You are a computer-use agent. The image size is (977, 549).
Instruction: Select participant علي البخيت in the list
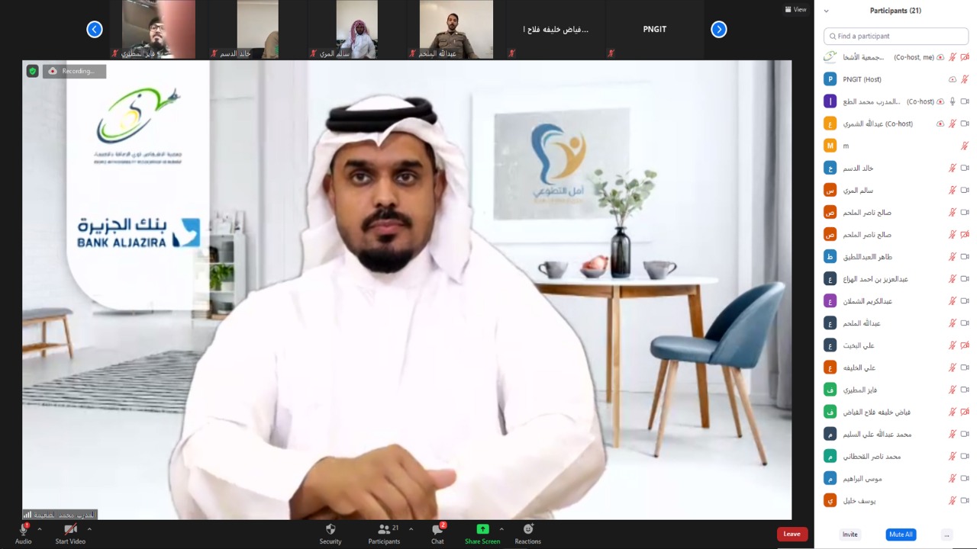coord(896,345)
